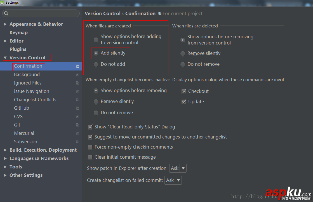
Task: Enable 'Force non-empty checkin comments'
Action: click(x=90, y=147)
